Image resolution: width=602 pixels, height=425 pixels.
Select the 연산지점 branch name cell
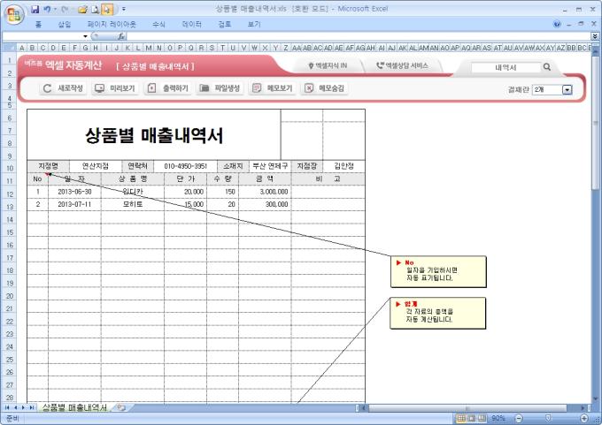tap(96, 166)
